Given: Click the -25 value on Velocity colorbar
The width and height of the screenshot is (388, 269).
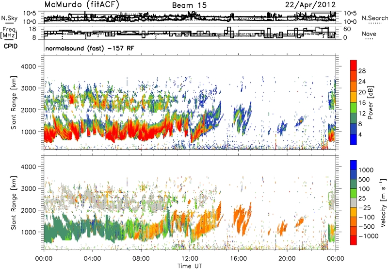Looking at the screenshot, I should [365, 208].
